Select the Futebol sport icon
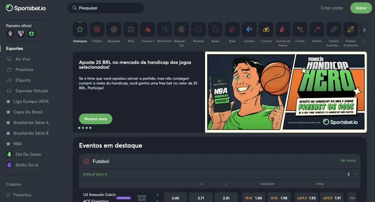This screenshot has width=375, height=202. (x=97, y=30)
